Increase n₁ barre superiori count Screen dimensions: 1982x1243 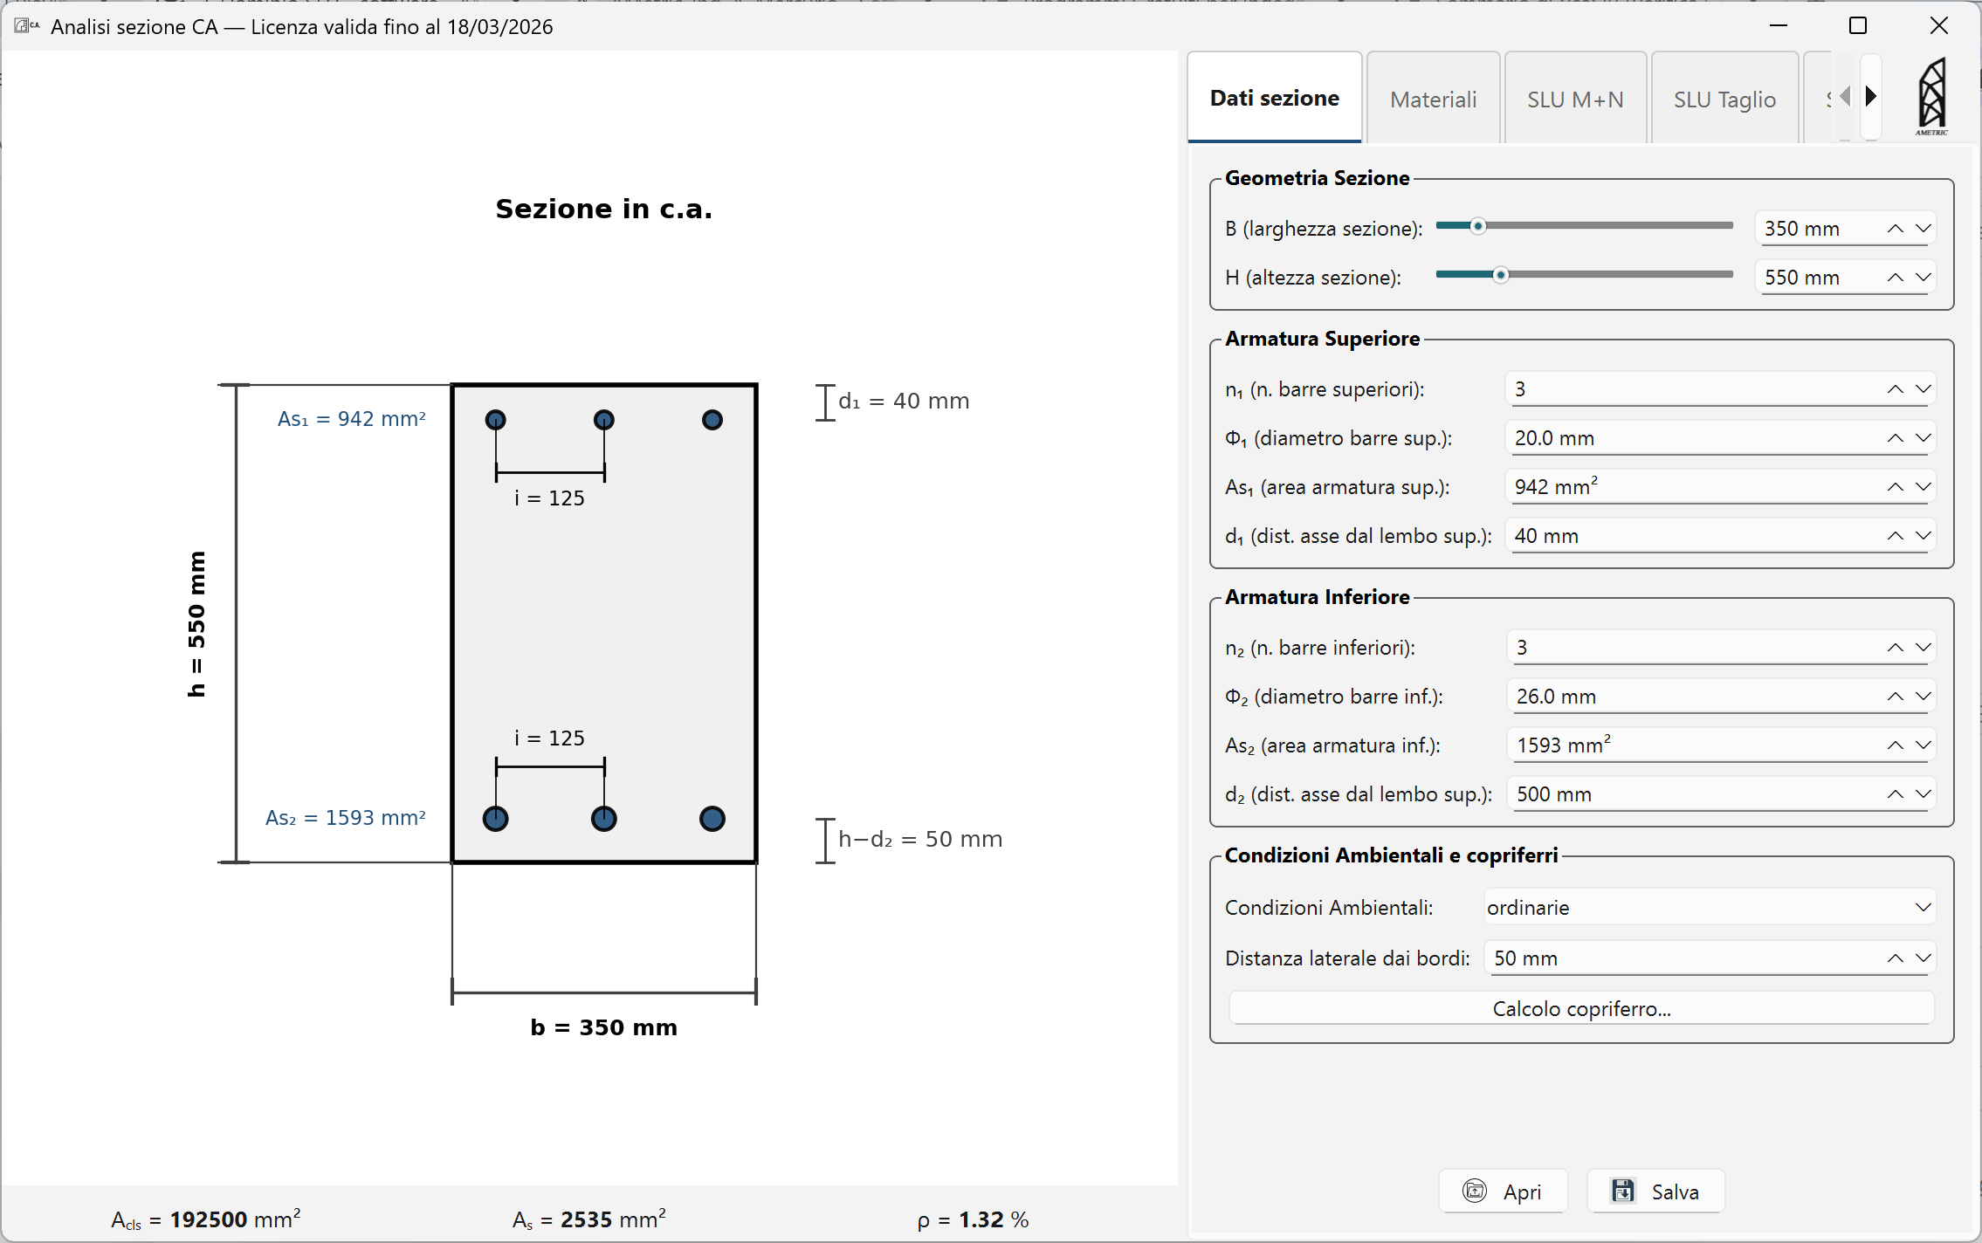(1895, 389)
